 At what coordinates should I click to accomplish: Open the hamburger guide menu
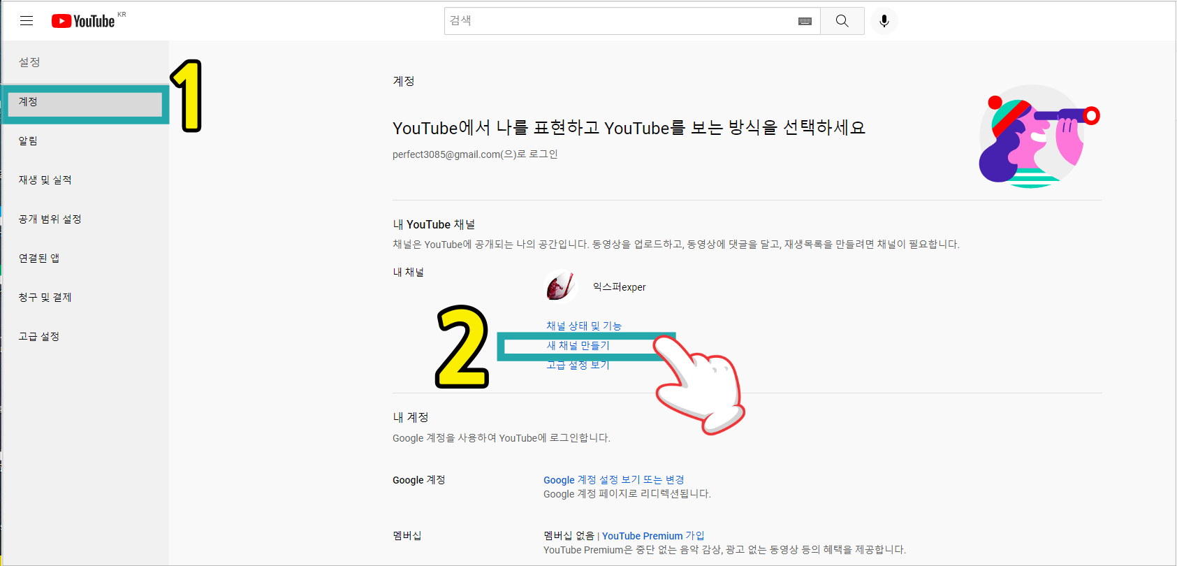click(x=27, y=21)
